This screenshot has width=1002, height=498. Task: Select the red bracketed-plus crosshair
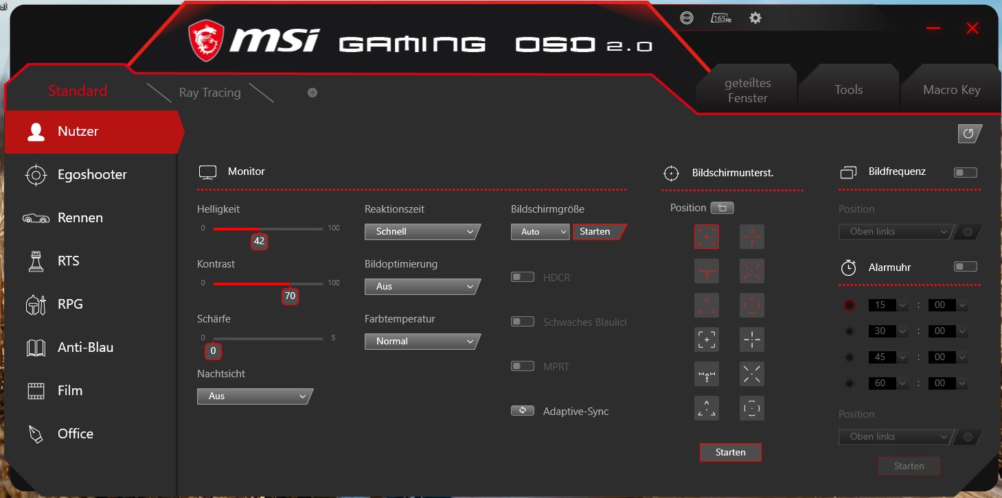point(707,237)
